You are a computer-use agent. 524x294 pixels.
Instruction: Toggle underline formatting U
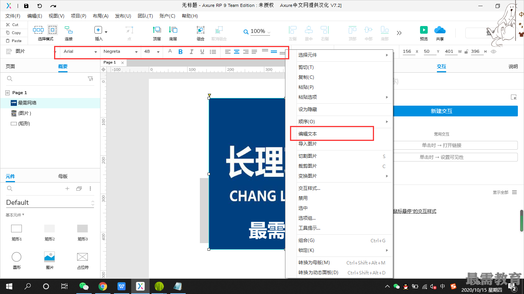[x=202, y=52]
